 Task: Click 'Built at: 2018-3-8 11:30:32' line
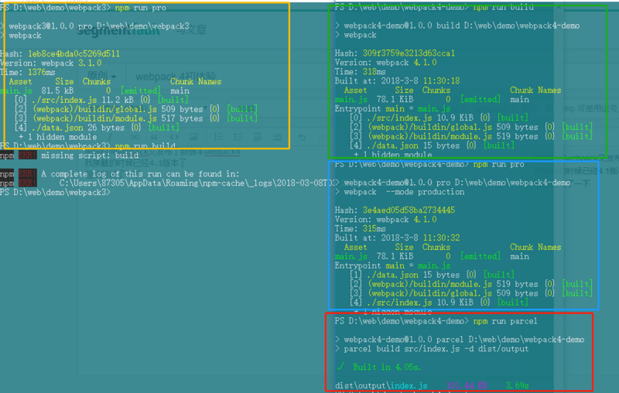pos(397,238)
